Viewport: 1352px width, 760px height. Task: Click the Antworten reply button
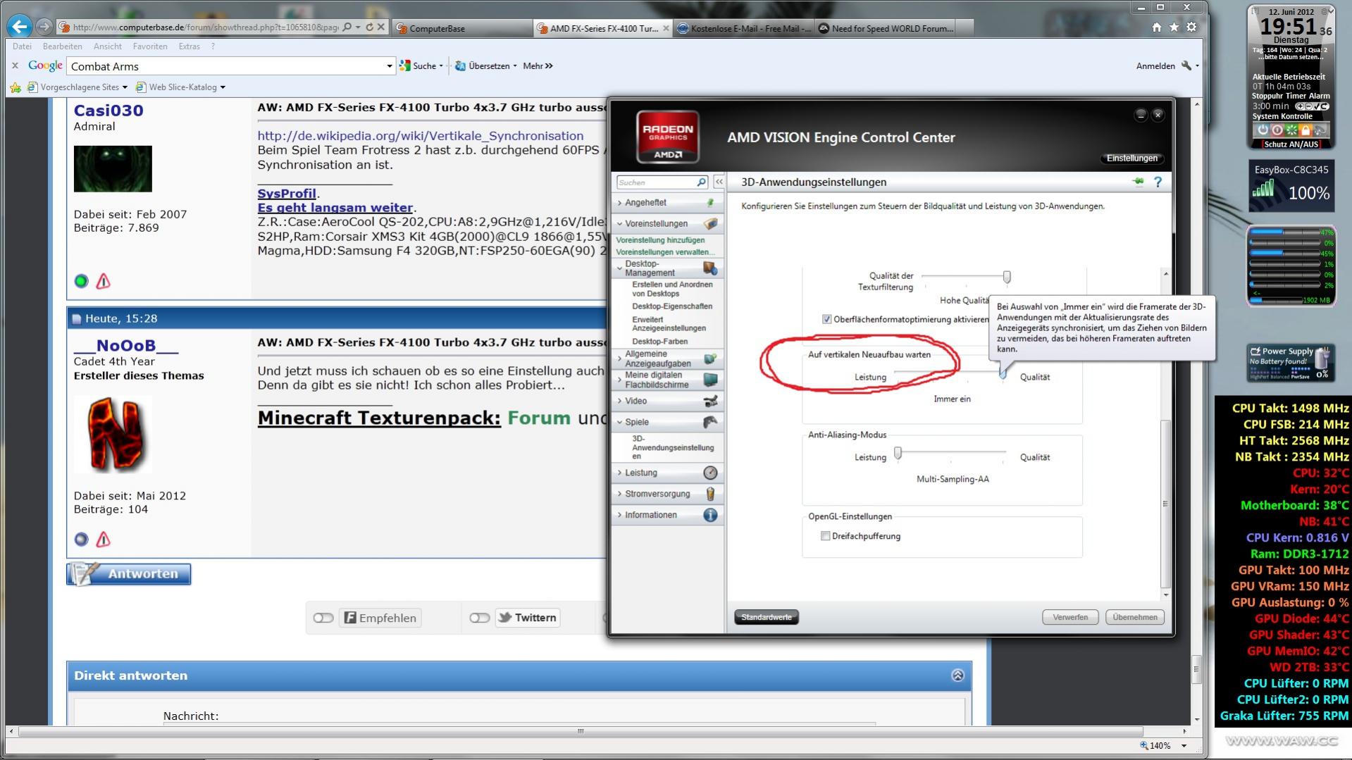(129, 574)
